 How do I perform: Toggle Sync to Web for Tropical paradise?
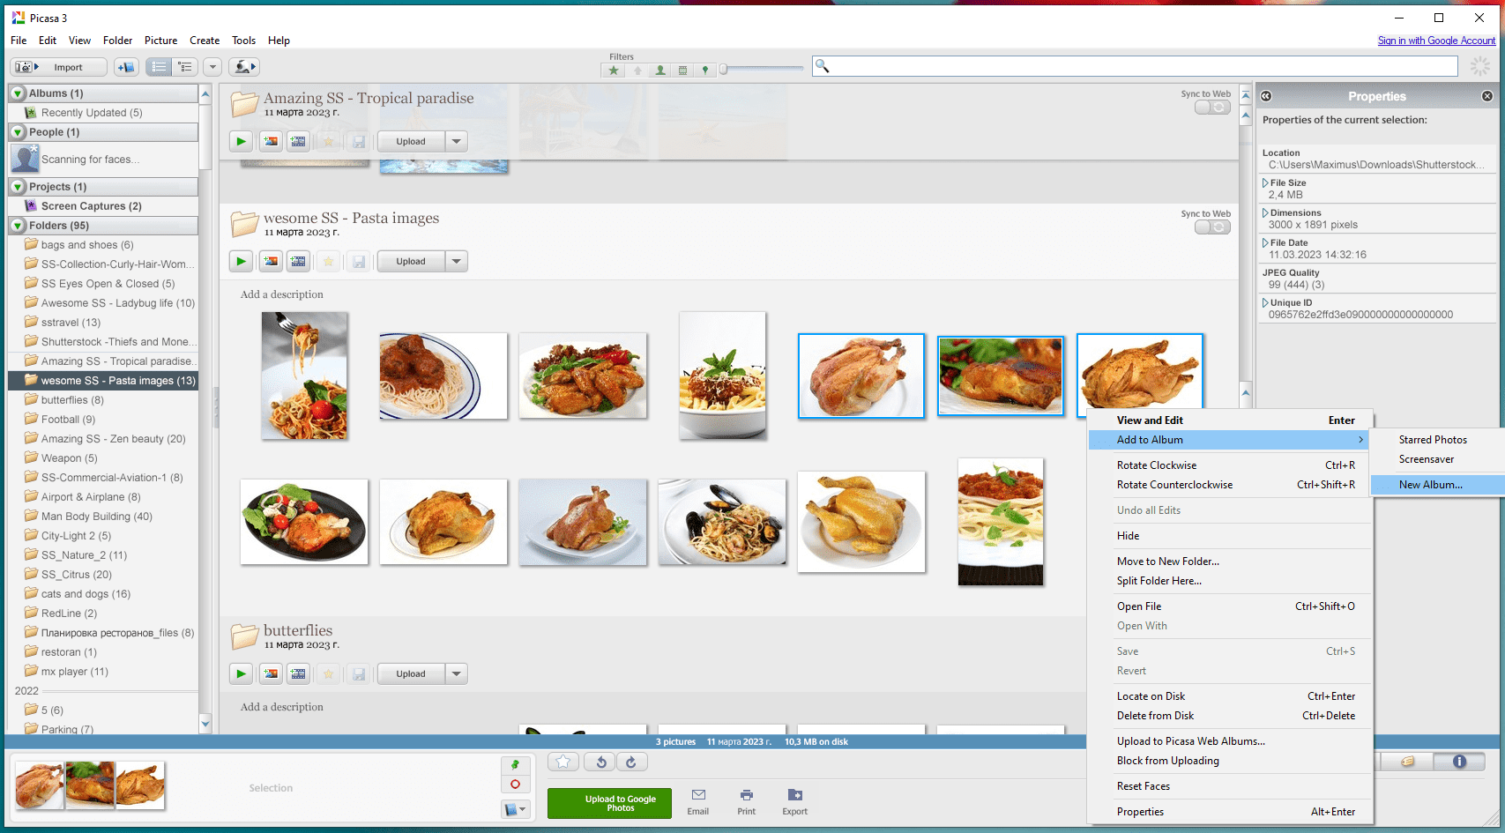tap(1212, 107)
